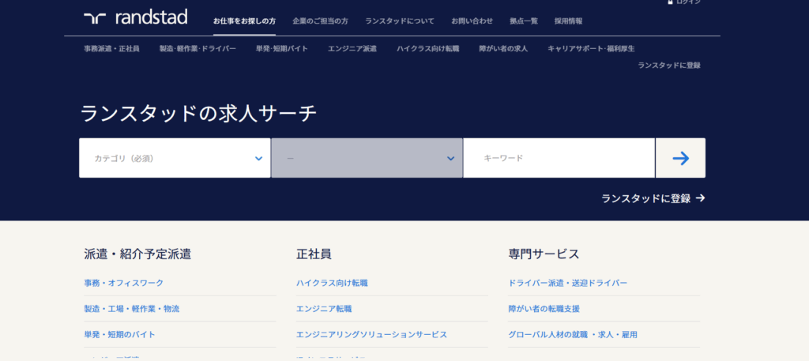Click the blue arrow search submit button

(x=680, y=158)
